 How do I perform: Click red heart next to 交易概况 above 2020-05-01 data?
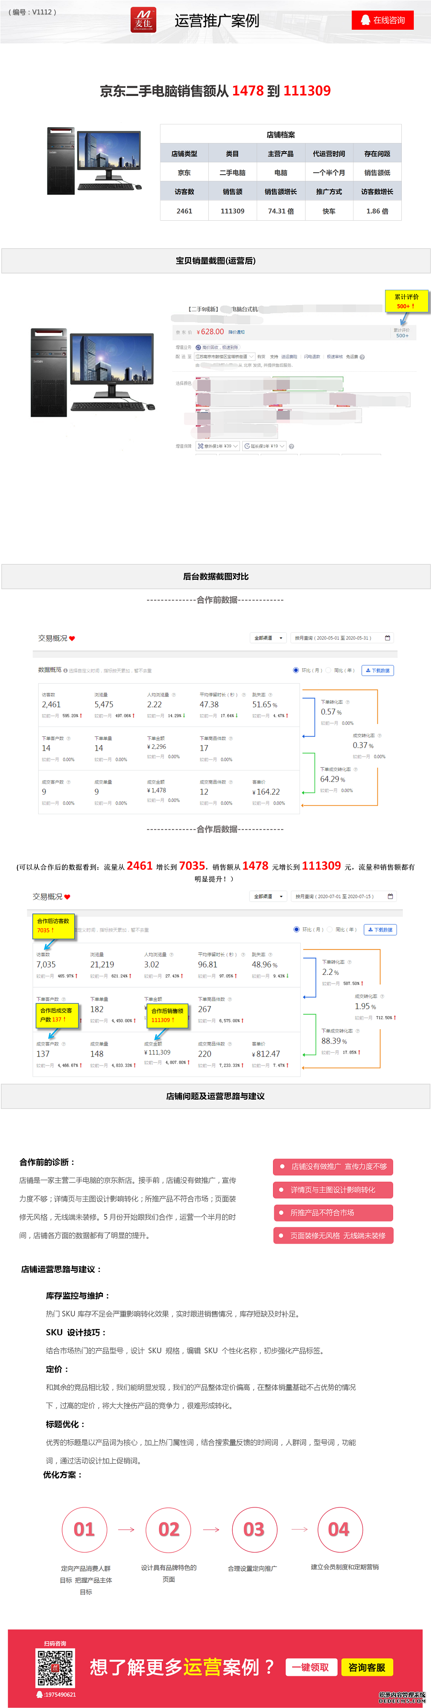[72, 639]
